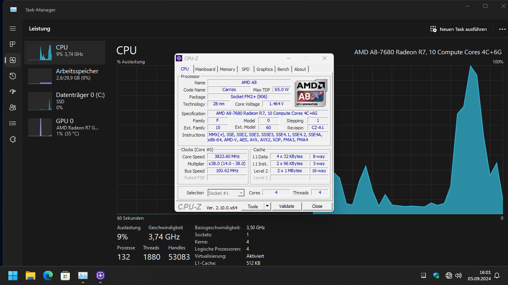The height and width of the screenshot is (285, 508).
Task: Open the Processes view in Task Manager
Action: point(12,44)
